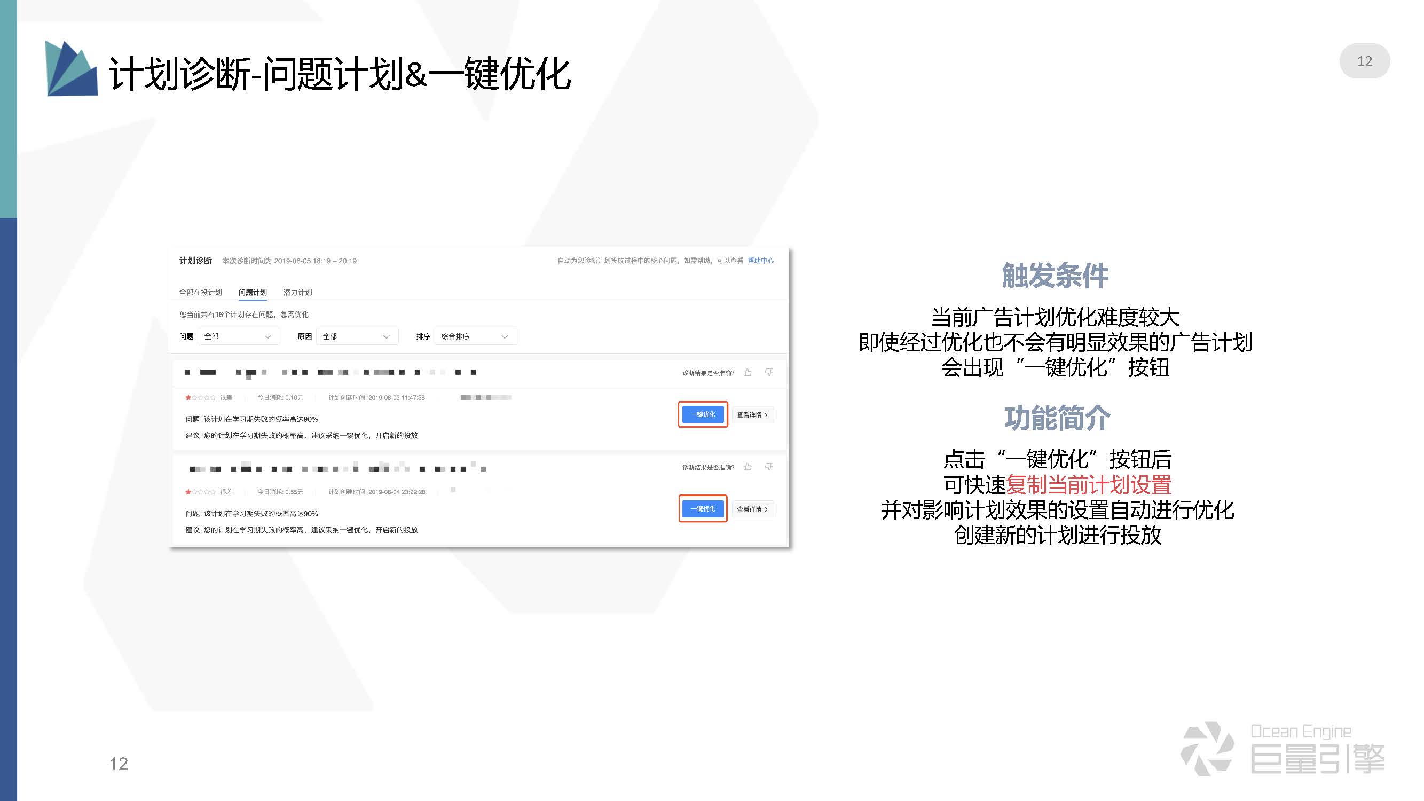1424x801 pixels.
Task: Open the 问题 filter dropdown
Action: 238,336
